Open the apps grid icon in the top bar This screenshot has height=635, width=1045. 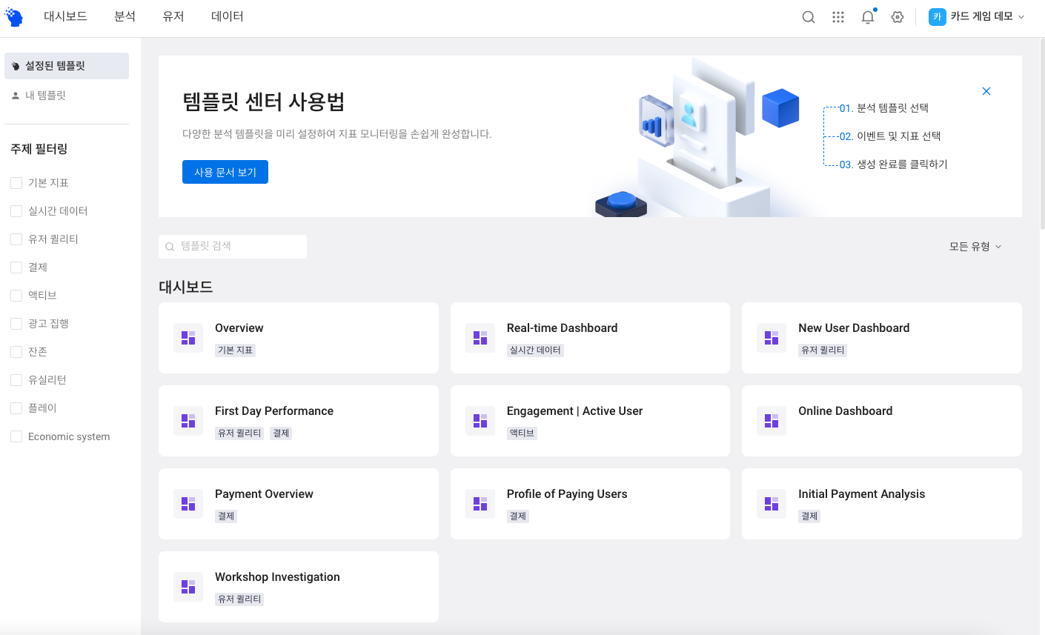coord(837,16)
